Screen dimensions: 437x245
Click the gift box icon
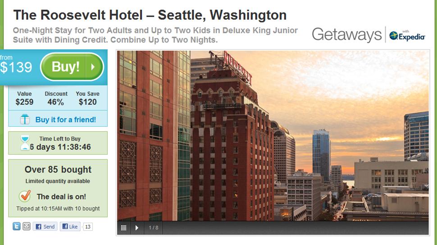(x=25, y=119)
